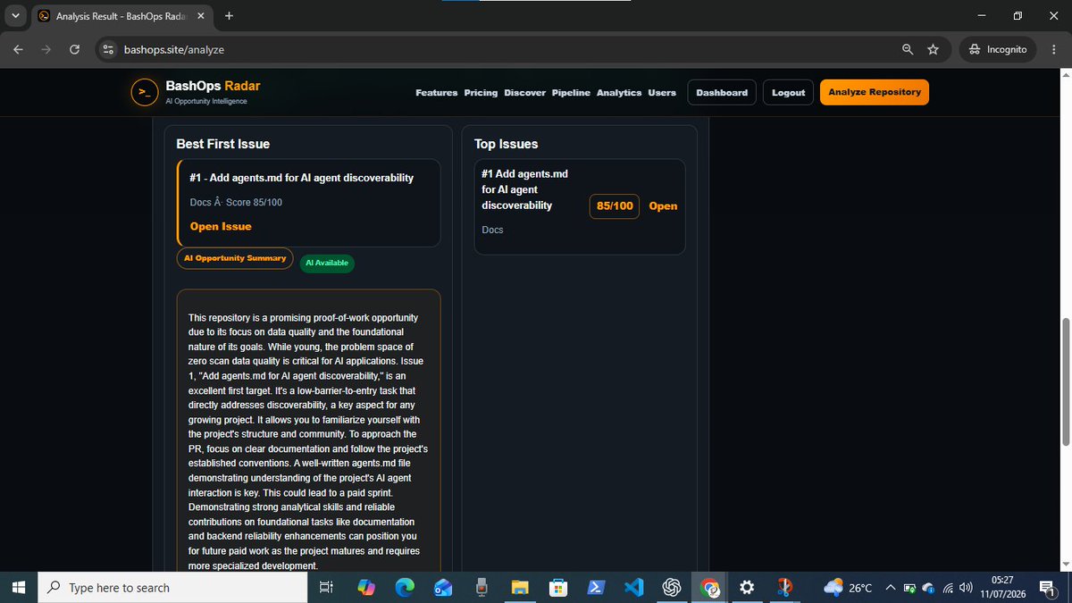Viewport: 1072px width, 603px height.
Task: Open File Explorer from the taskbar
Action: click(520, 587)
